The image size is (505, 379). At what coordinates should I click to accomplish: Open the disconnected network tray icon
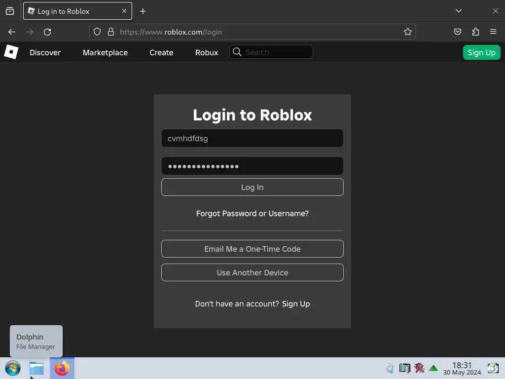419,368
